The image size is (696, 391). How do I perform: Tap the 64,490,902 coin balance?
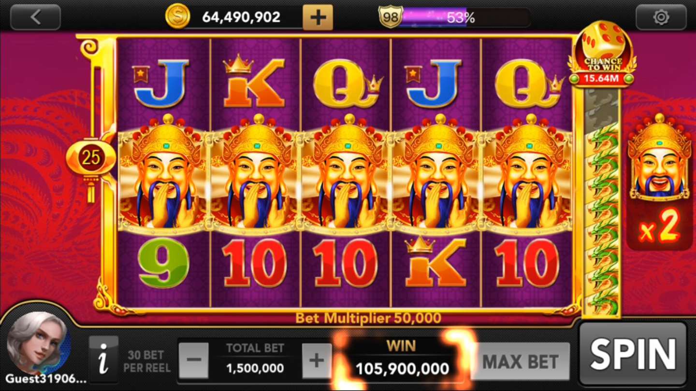pos(241,17)
